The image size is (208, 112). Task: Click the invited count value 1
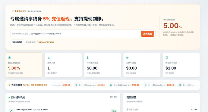pyautogui.click(x=49, y=68)
